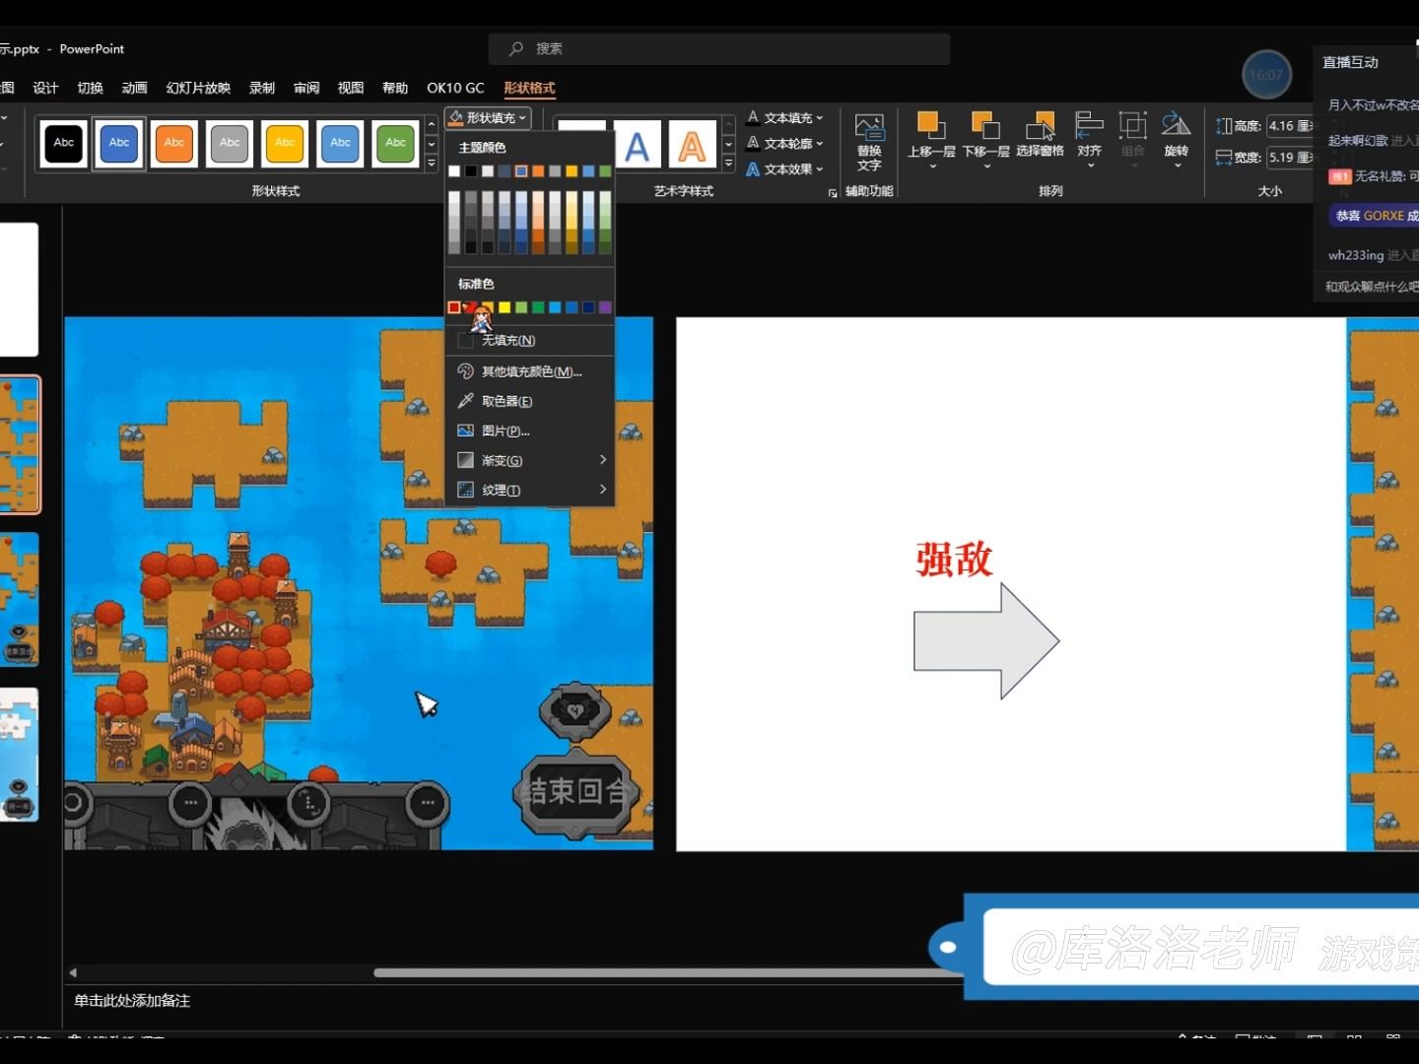Select the highlighted slide thumbnail

pos(20,444)
